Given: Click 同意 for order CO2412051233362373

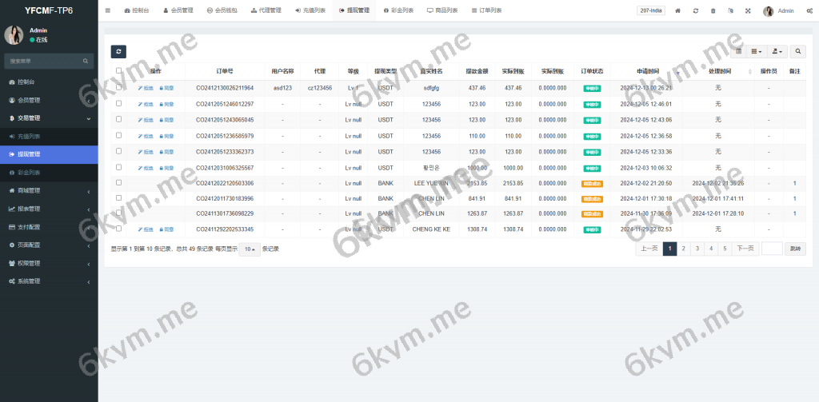Looking at the screenshot, I should pos(166,152).
